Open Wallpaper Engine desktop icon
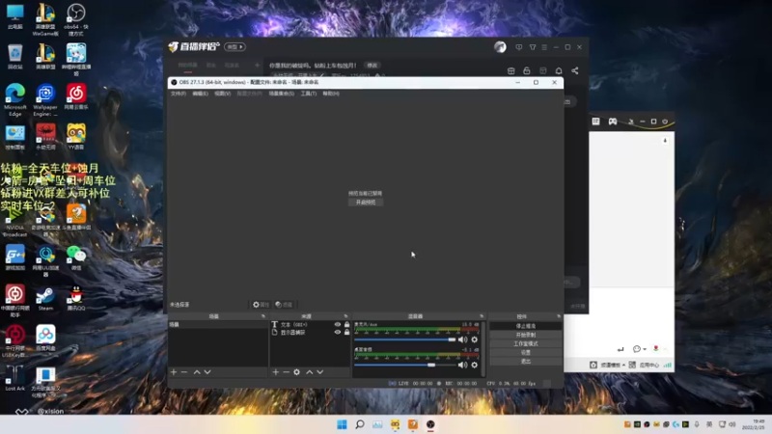 [45, 100]
